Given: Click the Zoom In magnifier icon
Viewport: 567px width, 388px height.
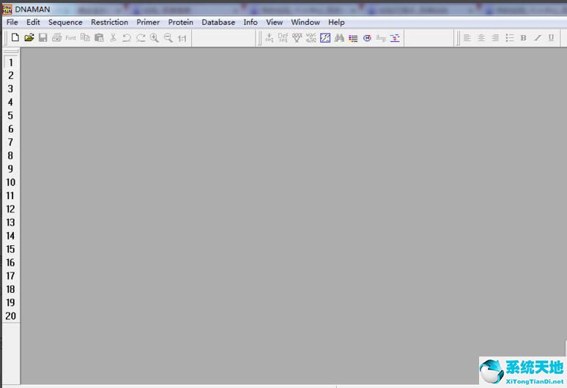Looking at the screenshot, I should coord(155,37).
